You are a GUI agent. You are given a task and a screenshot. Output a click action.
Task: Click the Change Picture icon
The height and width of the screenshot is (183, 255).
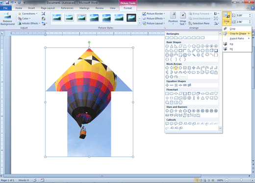(x=43, y=19)
